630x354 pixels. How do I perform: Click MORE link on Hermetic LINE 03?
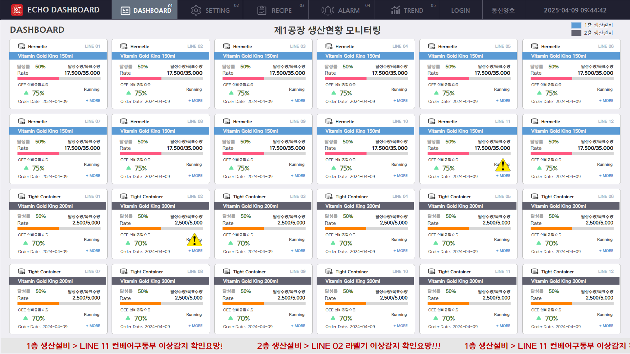pos(298,101)
